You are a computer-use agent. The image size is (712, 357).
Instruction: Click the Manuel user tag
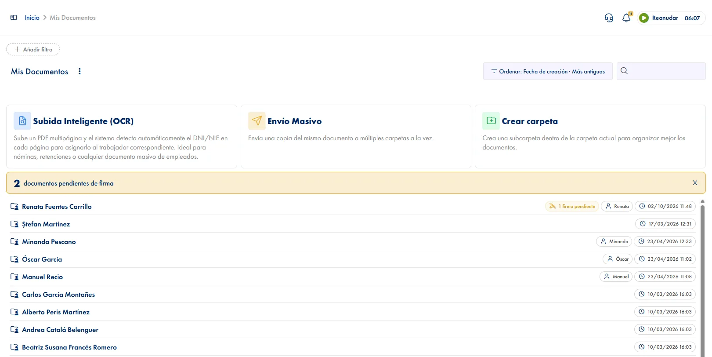pyautogui.click(x=616, y=277)
